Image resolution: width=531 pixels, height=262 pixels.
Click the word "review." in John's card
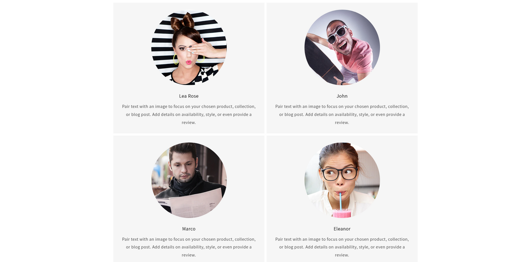coord(342,122)
